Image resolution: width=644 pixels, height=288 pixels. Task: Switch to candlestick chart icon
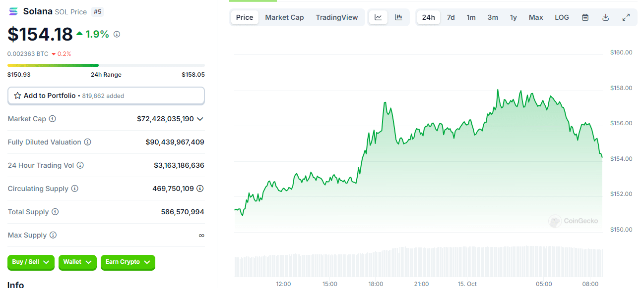(398, 17)
